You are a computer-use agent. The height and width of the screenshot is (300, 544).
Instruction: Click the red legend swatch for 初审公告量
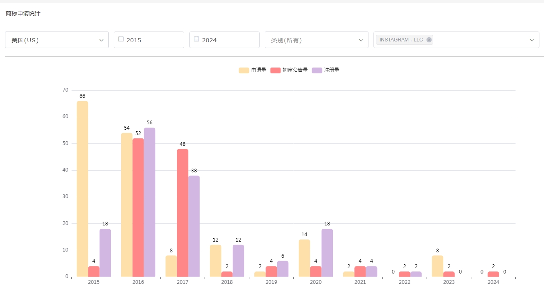pyautogui.click(x=276, y=70)
